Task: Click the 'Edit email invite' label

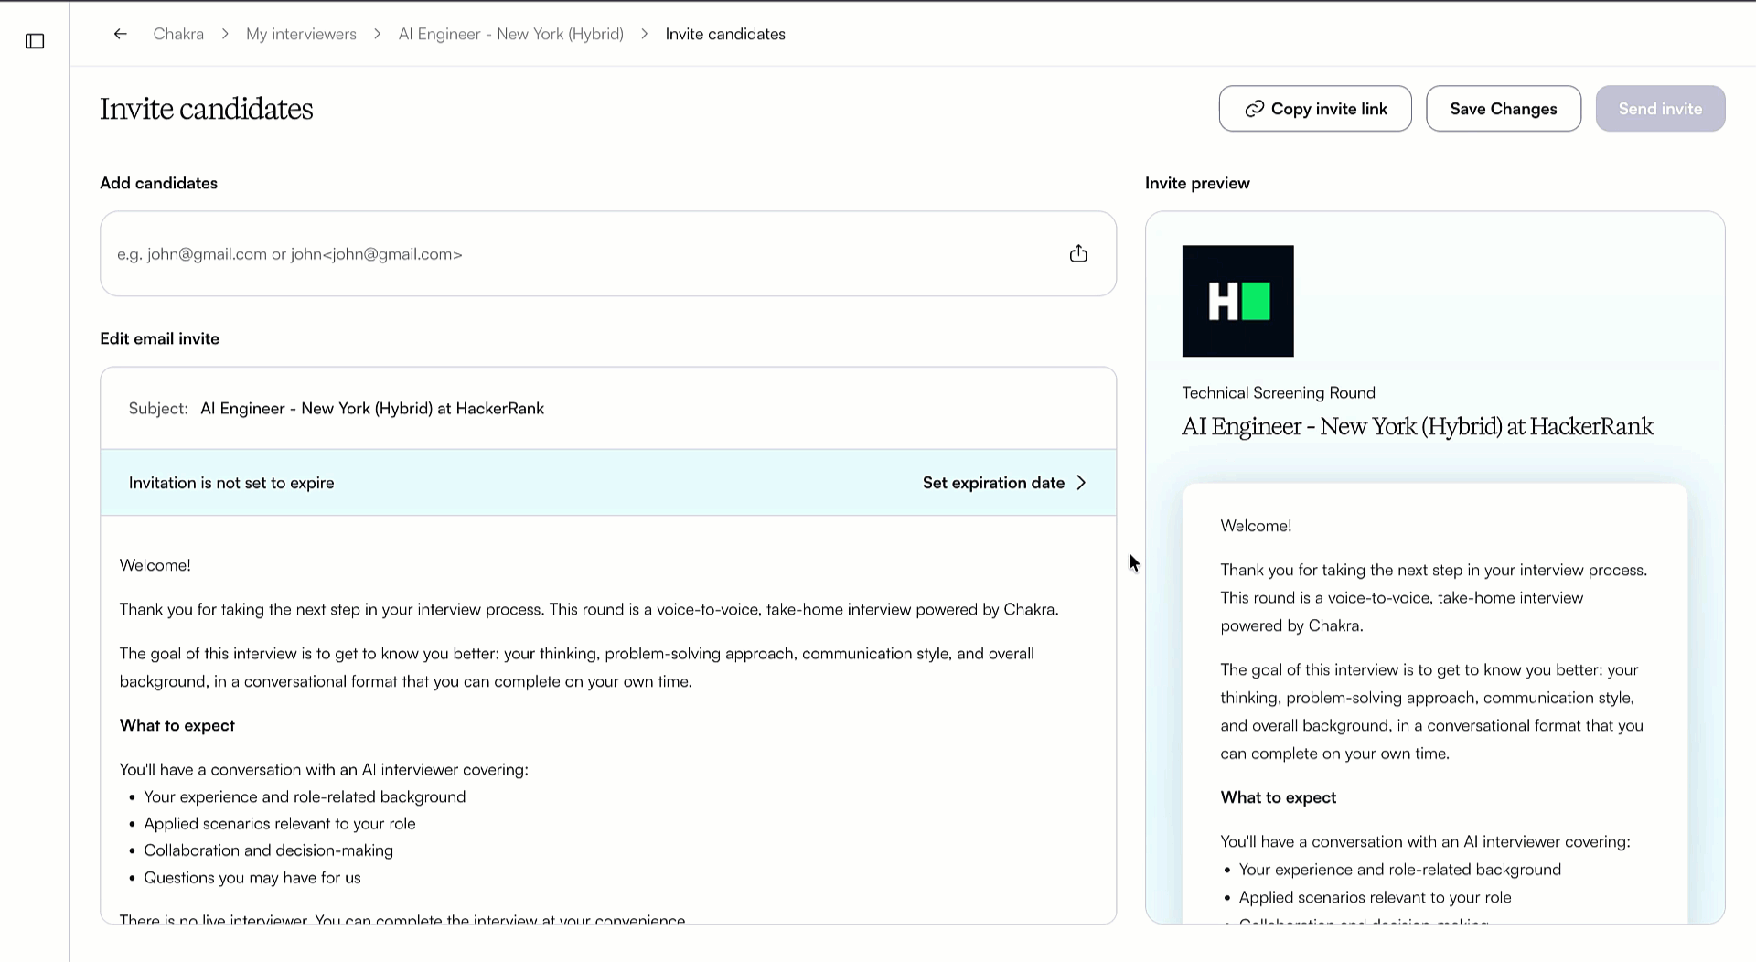Action: tap(159, 338)
